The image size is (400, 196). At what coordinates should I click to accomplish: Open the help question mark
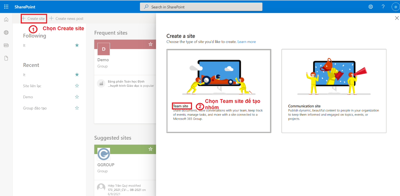point(383,7)
